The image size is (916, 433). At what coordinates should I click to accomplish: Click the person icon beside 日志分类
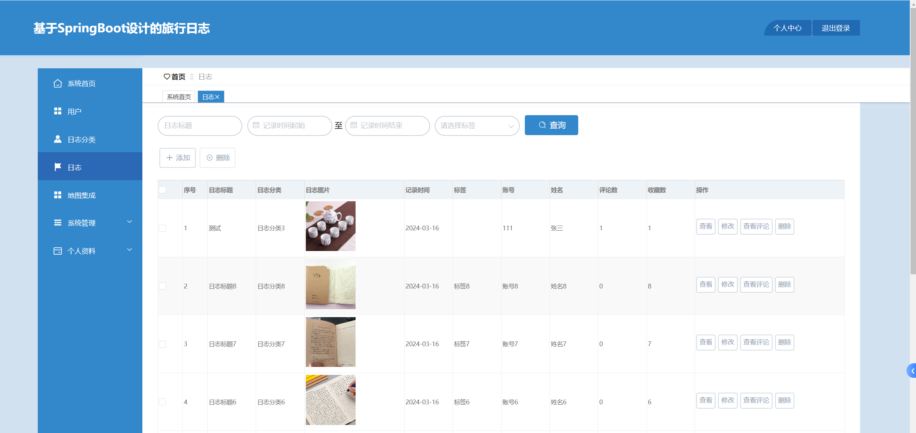(57, 139)
